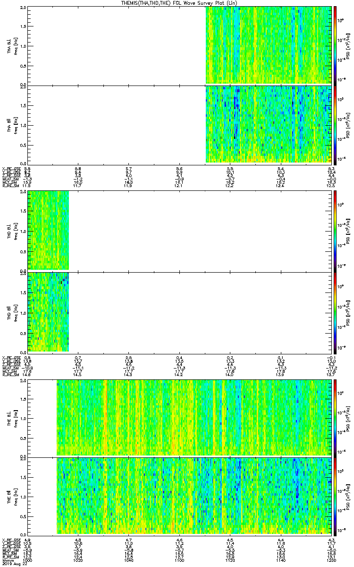
Task: Click the color bar beside the THE perpendicular B panel
Action: click(335, 418)
